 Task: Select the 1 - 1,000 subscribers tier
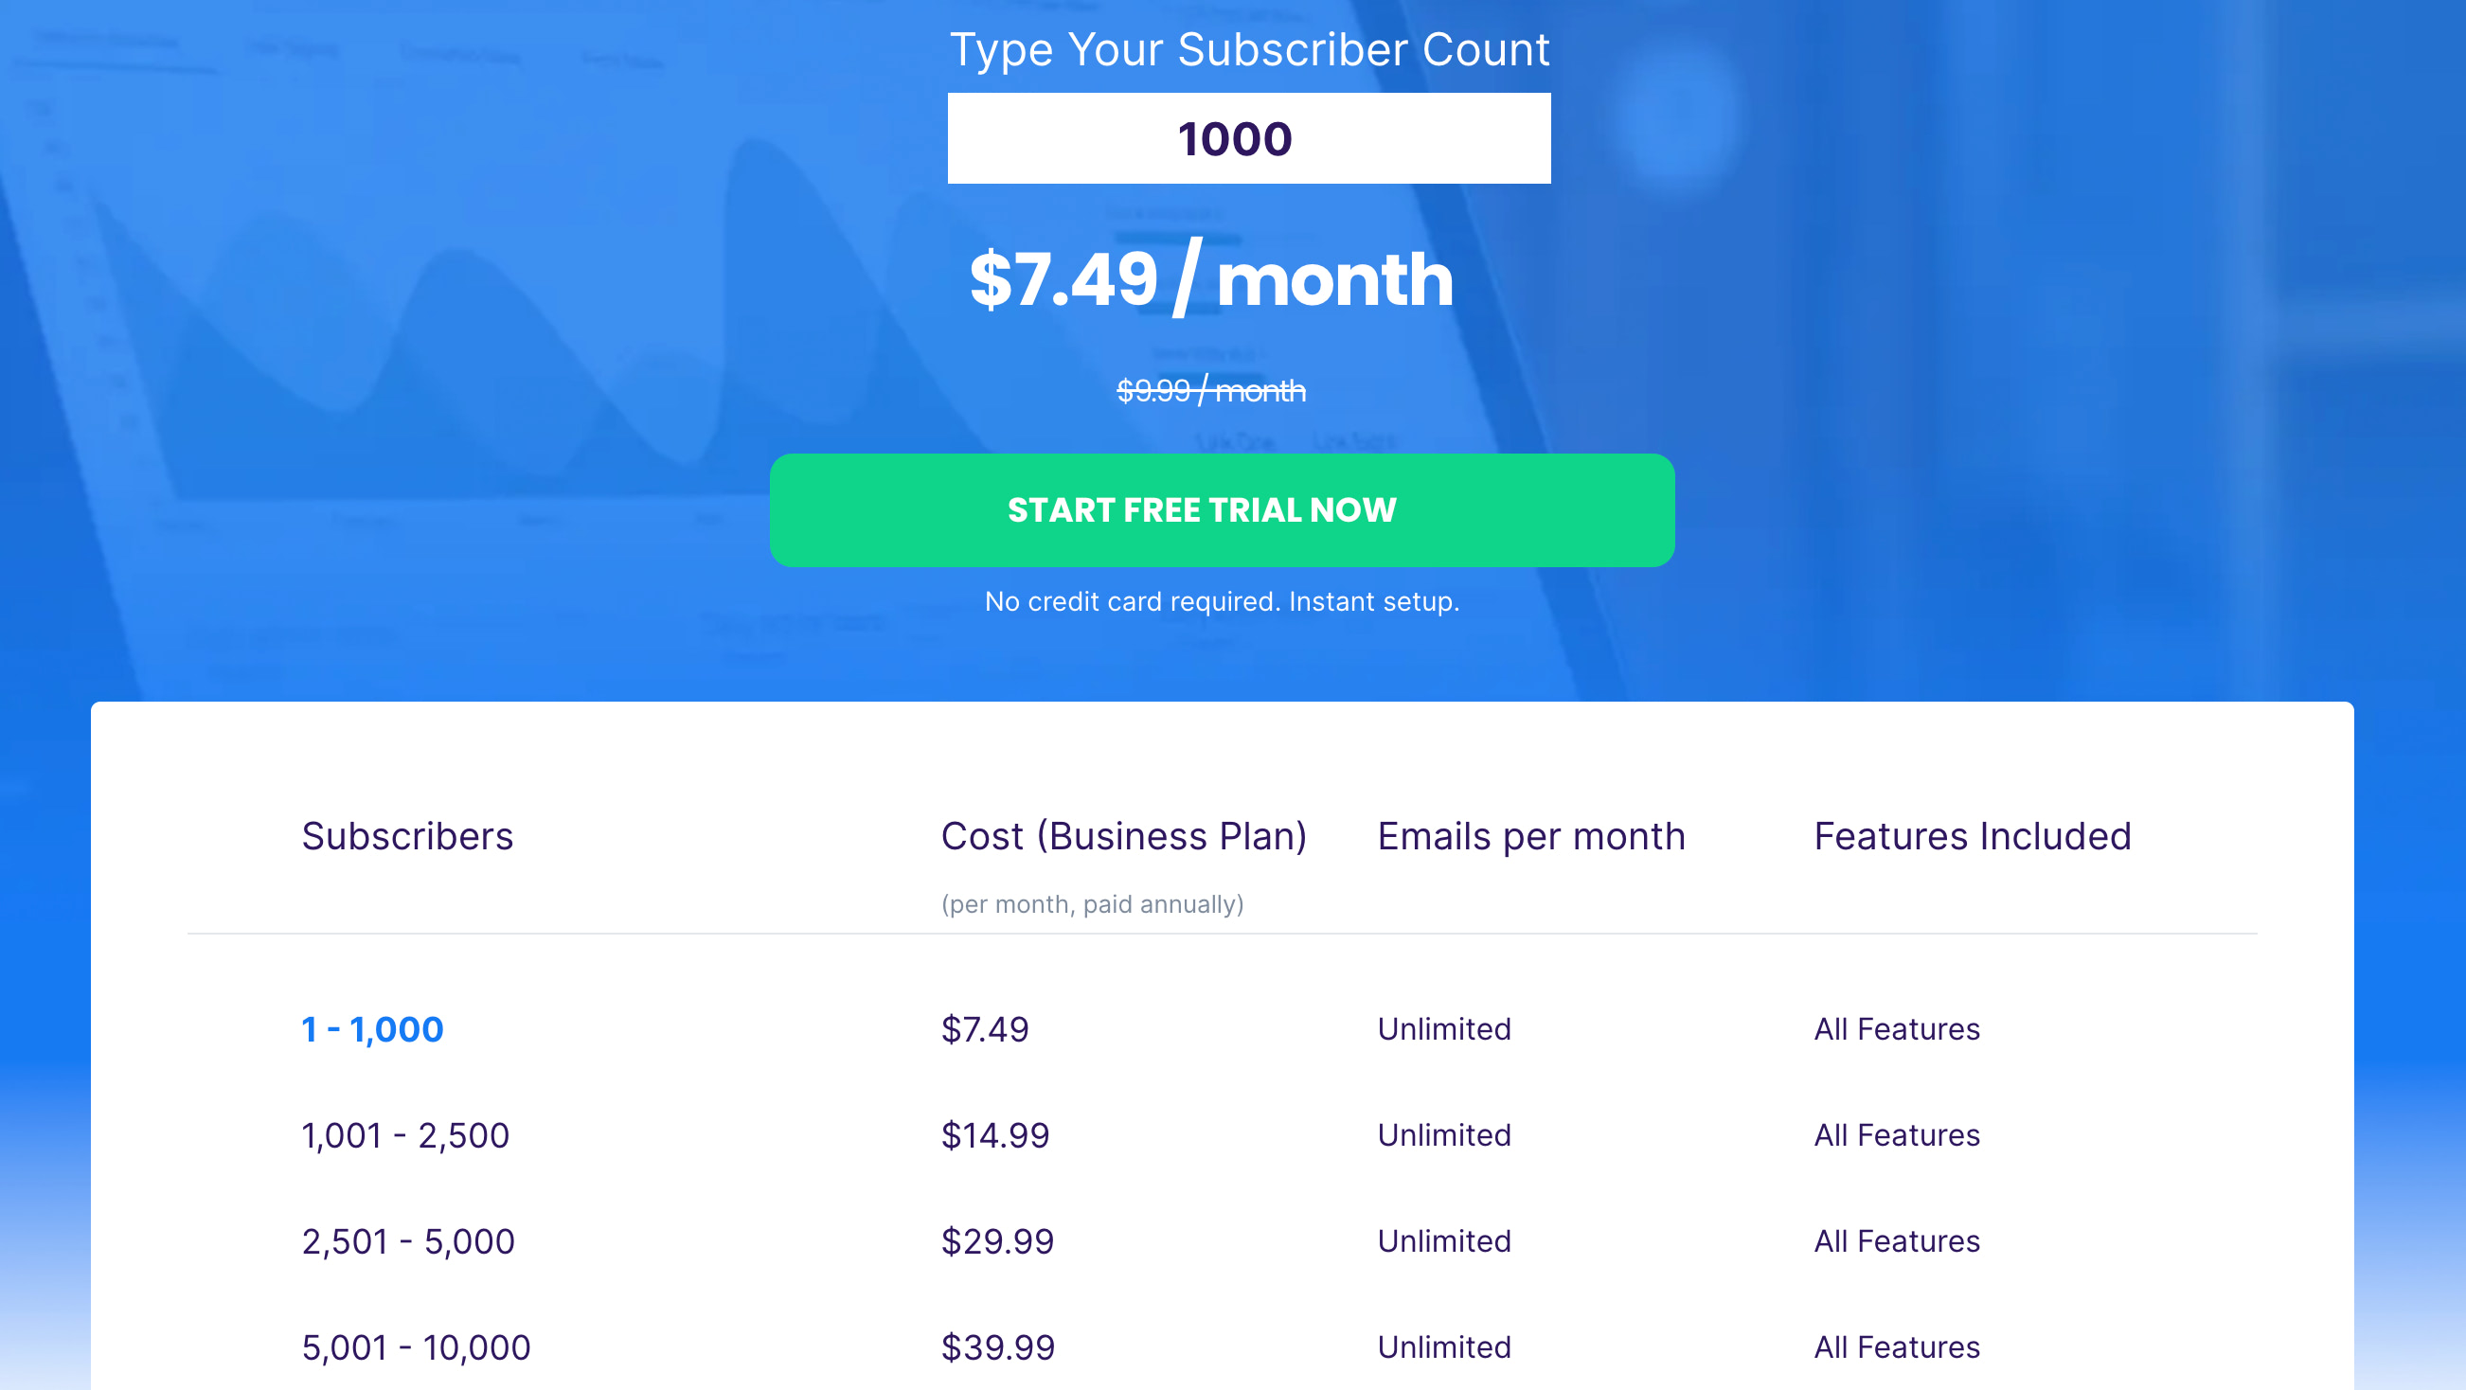click(372, 1029)
